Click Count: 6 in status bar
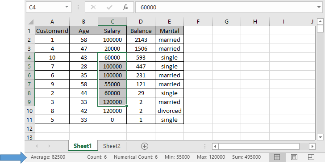The image size is (325, 164). 97,157
